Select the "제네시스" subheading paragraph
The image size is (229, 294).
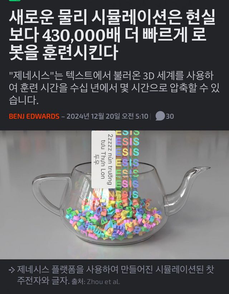click(x=114, y=88)
